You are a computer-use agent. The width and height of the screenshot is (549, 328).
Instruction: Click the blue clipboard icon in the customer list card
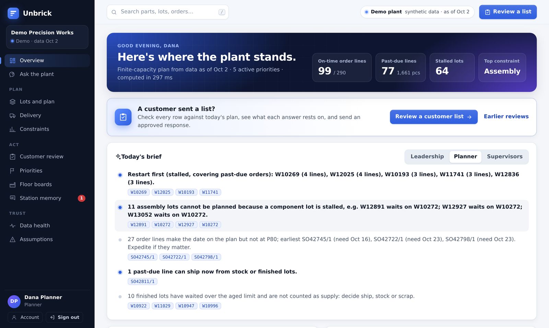(x=123, y=117)
